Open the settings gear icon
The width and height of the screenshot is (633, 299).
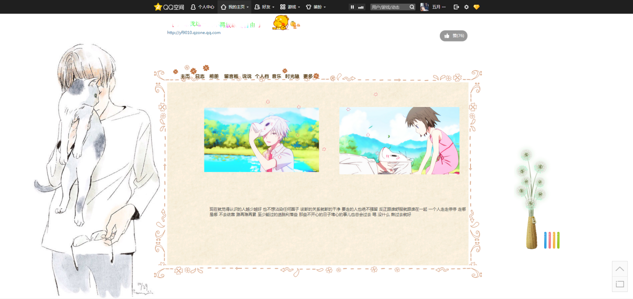pyautogui.click(x=466, y=7)
